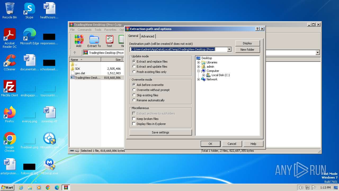The width and height of the screenshot is (339, 191).
Task: Expand the admin tree node
Action: (198, 67)
